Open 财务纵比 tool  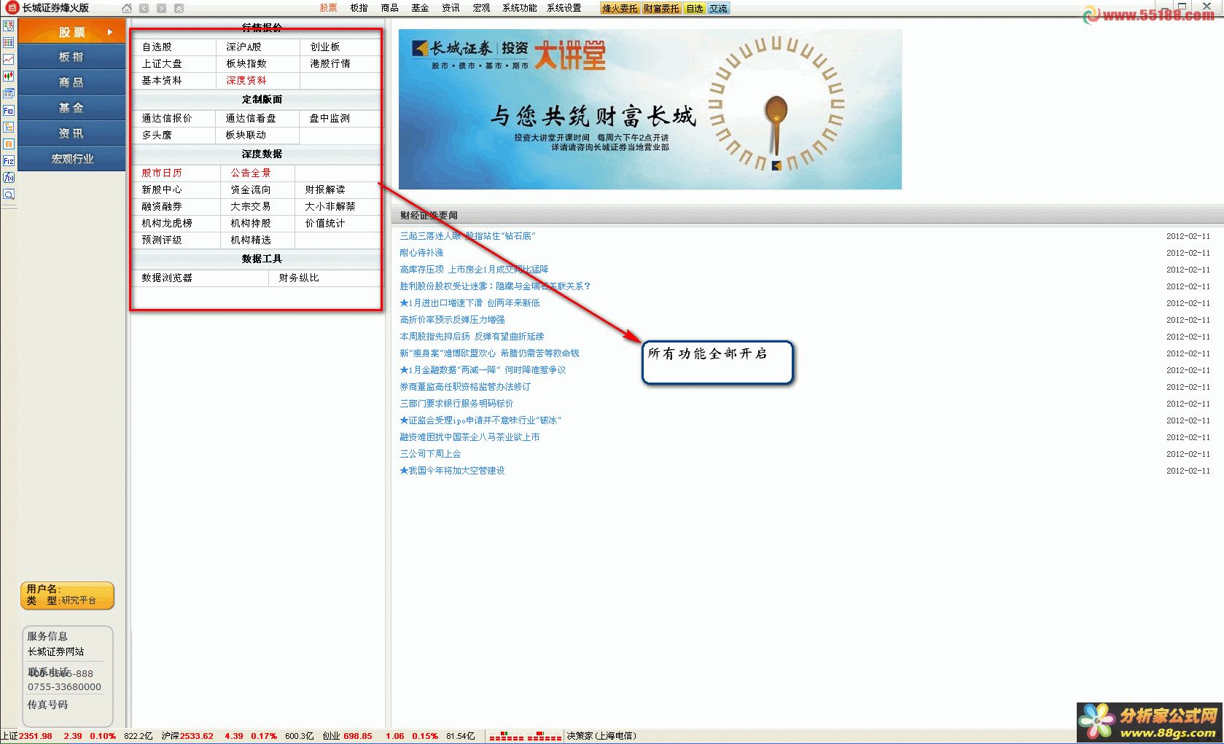pyautogui.click(x=299, y=278)
